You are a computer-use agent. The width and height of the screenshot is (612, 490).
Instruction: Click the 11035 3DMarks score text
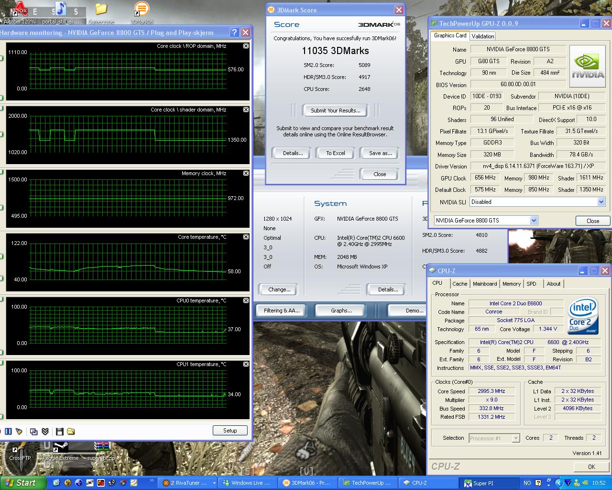(x=335, y=51)
